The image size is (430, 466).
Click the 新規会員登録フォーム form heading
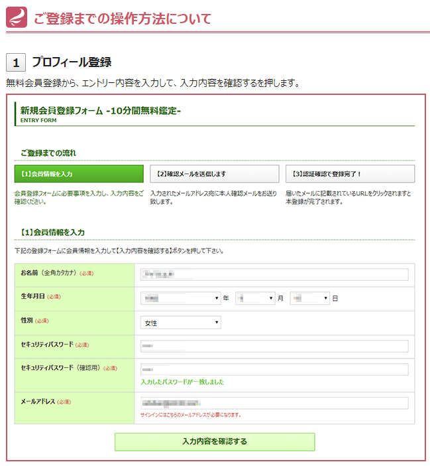point(101,111)
